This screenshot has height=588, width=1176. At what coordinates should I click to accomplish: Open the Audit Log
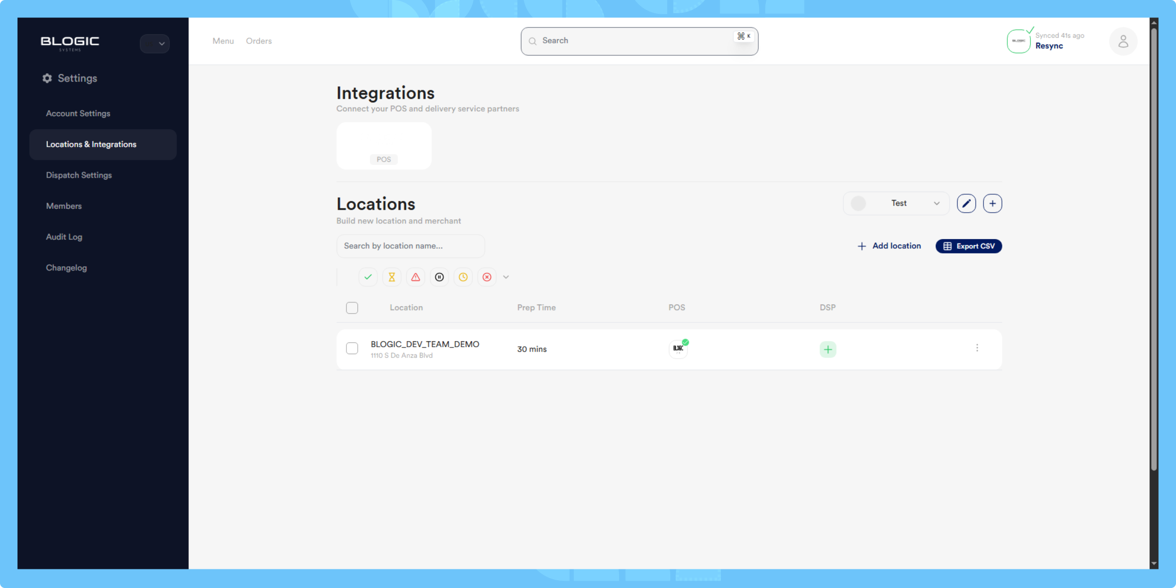[x=64, y=237]
